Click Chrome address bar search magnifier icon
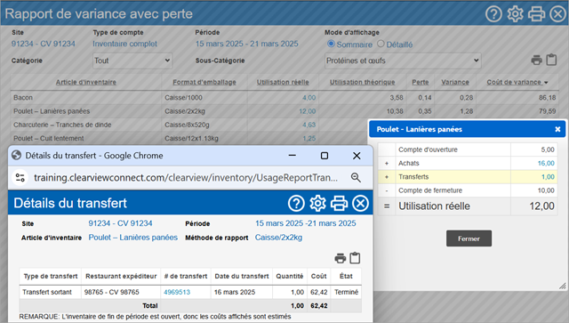 coord(356,178)
